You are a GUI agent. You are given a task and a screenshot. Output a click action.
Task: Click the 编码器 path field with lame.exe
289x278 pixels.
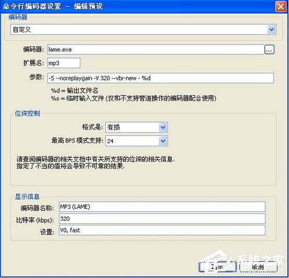tap(156, 50)
